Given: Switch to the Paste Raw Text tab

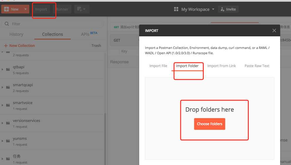Looking at the screenshot, I should tap(257, 66).
